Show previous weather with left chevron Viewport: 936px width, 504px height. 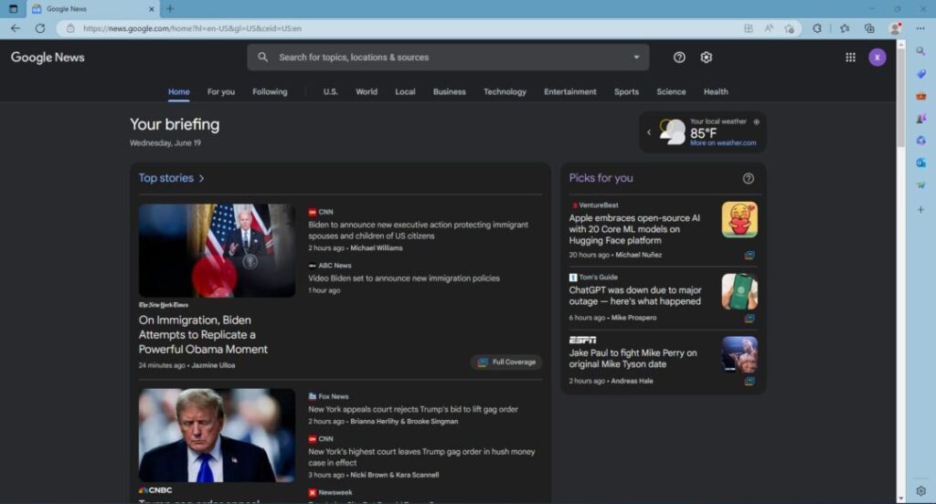649,132
